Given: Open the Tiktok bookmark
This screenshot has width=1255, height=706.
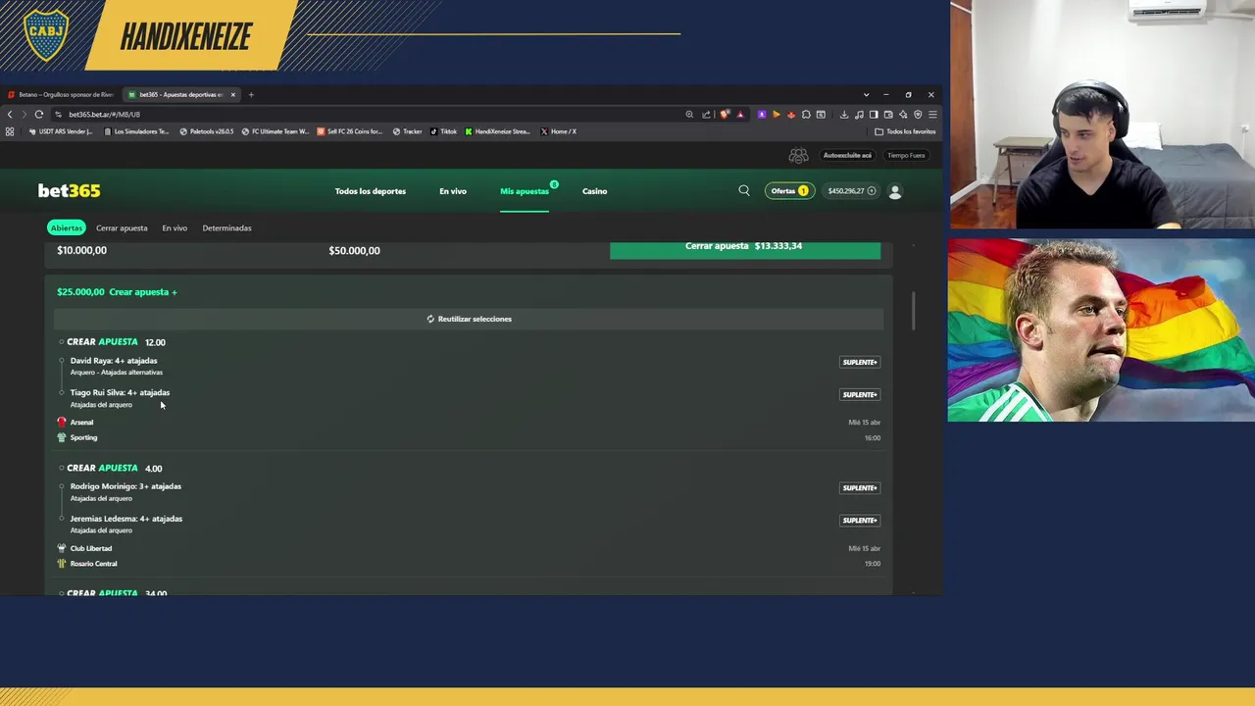Looking at the screenshot, I should [443, 131].
